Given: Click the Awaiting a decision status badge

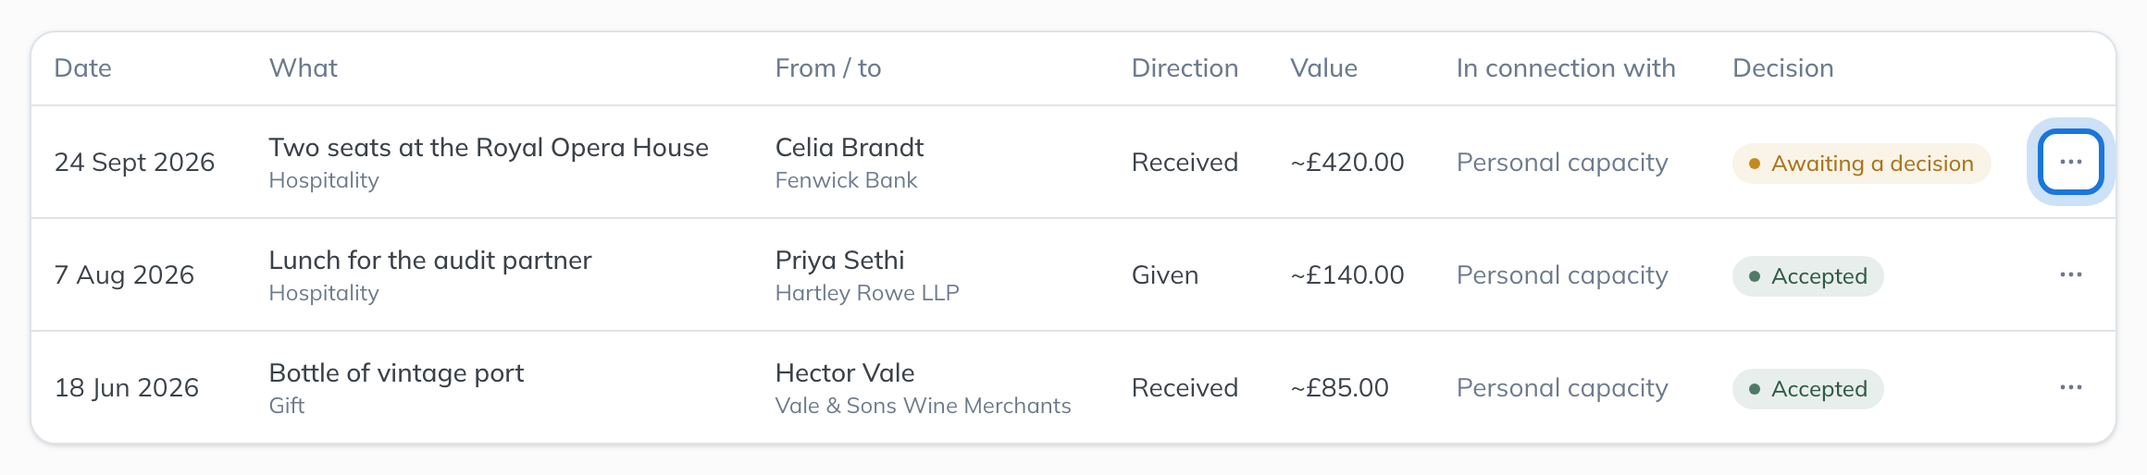Looking at the screenshot, I should 1861,164.
